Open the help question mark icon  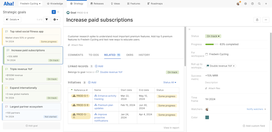click(252, 4)
